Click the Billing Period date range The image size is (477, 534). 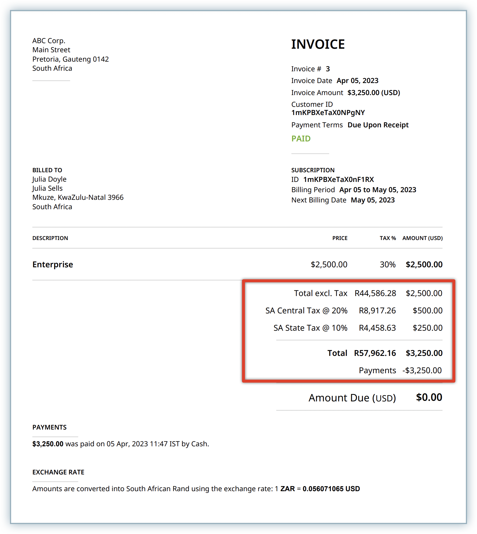377,190
